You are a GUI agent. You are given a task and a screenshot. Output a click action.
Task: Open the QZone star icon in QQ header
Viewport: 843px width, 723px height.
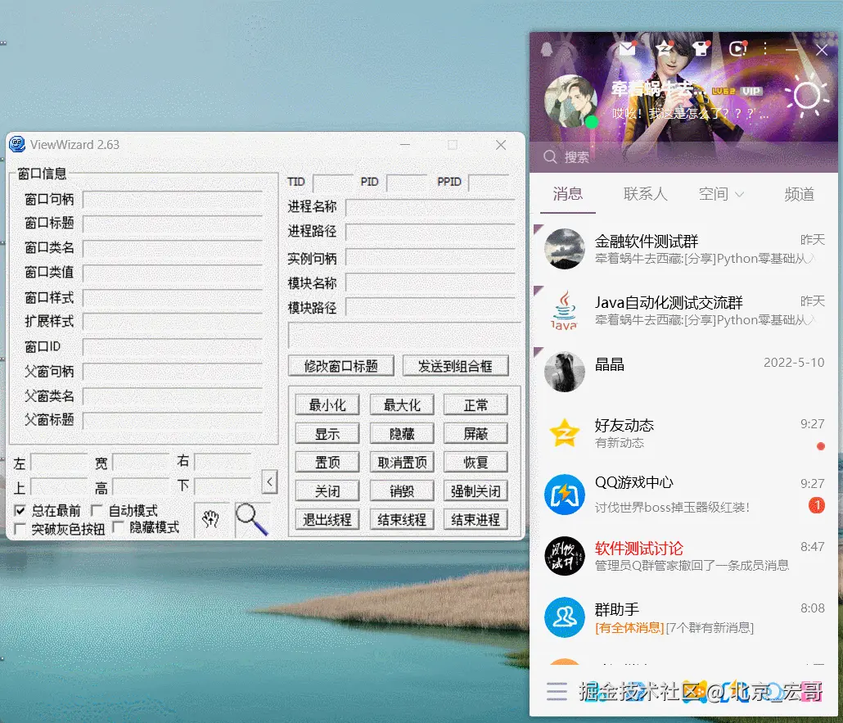[665, 49]
